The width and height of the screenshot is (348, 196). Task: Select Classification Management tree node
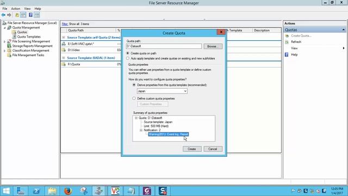30,51
